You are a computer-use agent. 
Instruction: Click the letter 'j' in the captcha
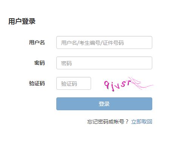[113, 87]
